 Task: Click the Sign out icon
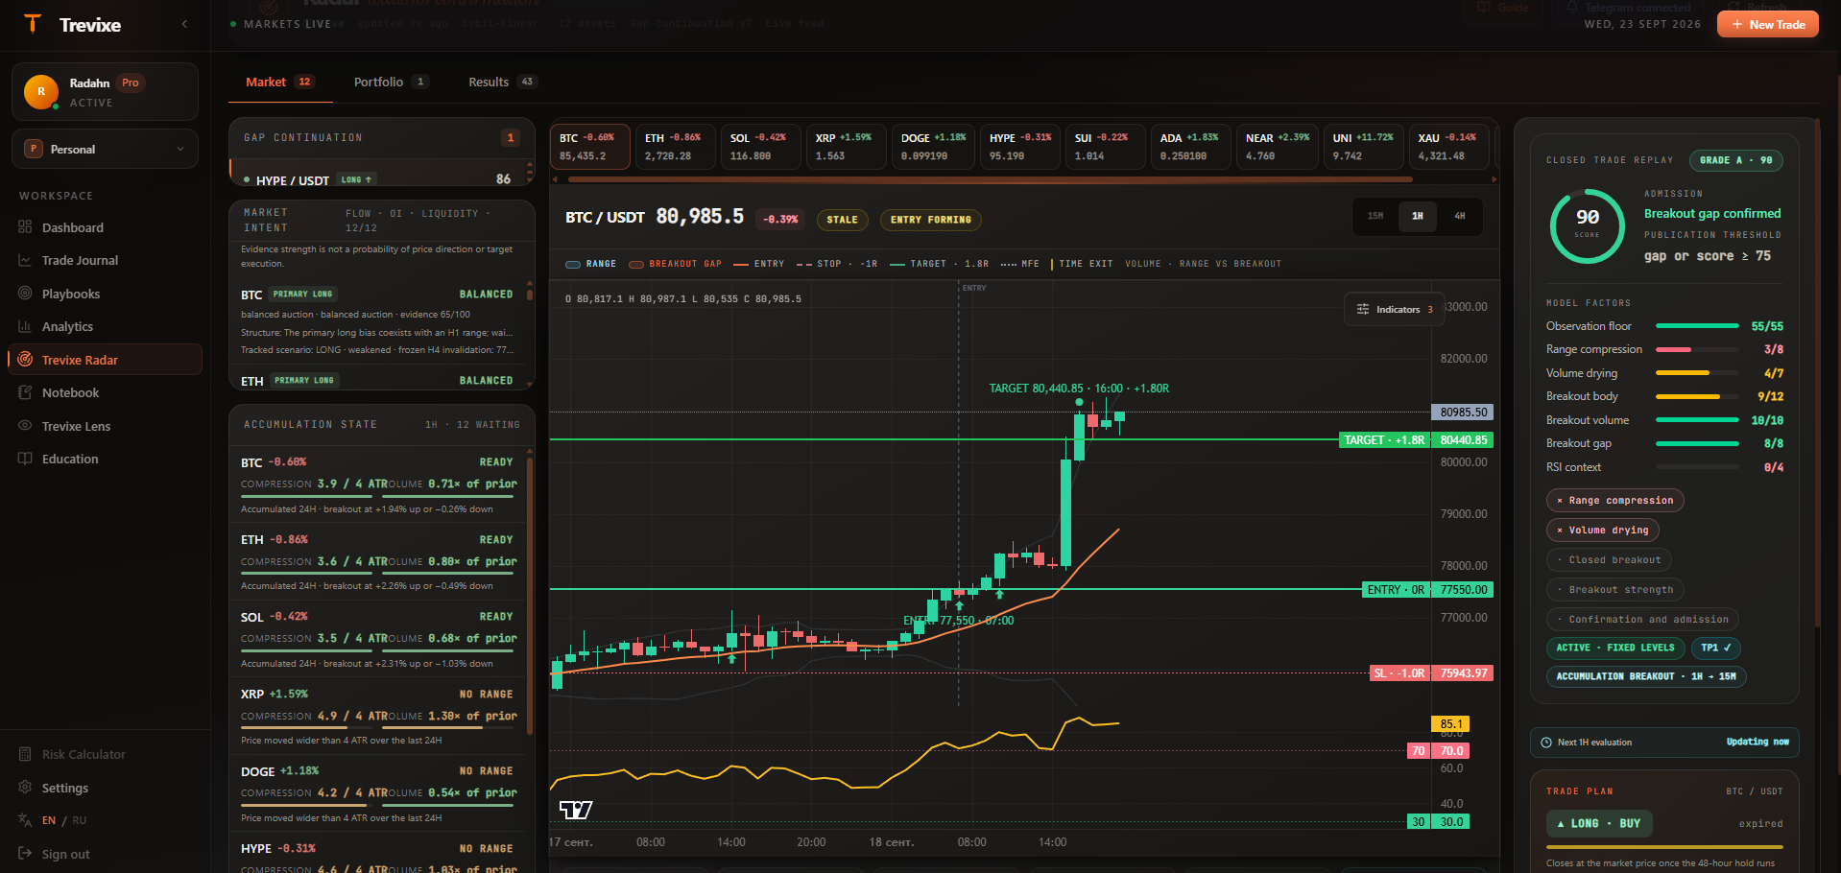click(x=25, y=854)
